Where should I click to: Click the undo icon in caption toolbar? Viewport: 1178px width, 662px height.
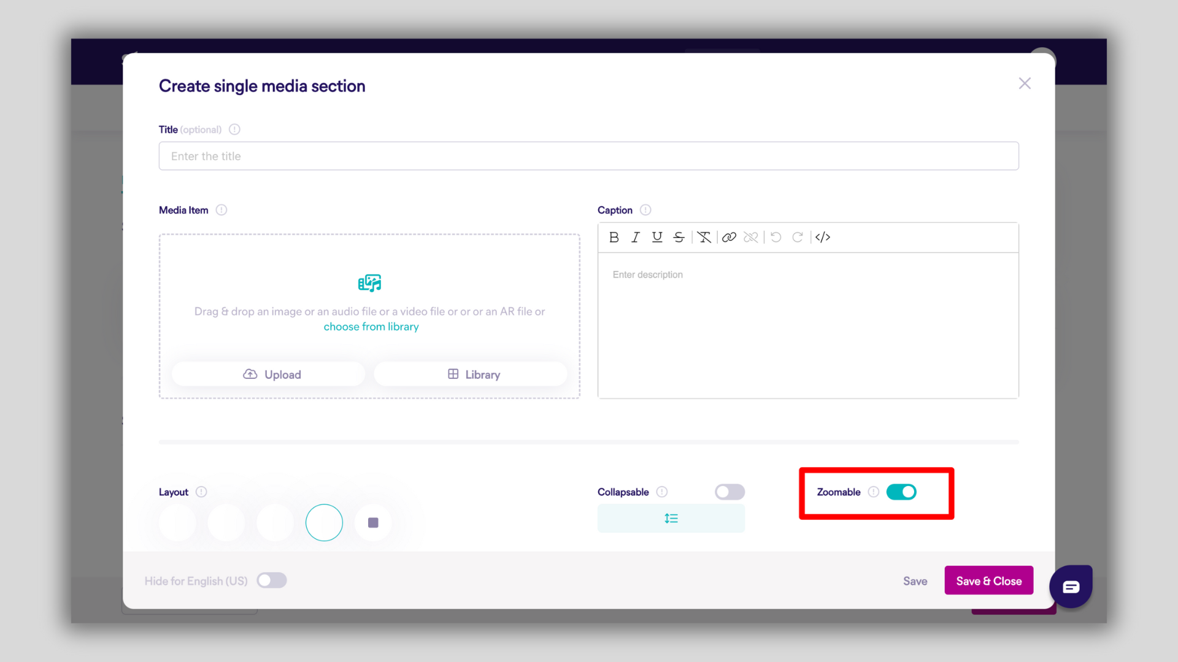pyautogui.click(x=776, y=237)
